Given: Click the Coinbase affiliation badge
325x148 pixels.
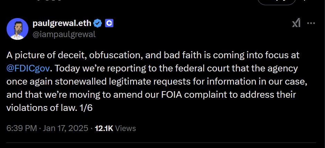Looking at the screenshot, I should pos(109,24).
